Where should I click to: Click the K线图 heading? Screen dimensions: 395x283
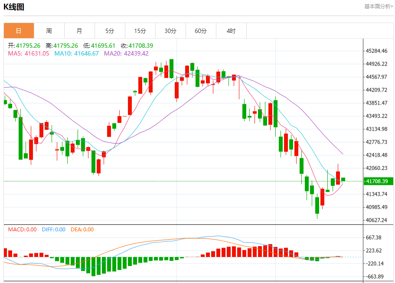pyautogui.click(x=14, y=7)
